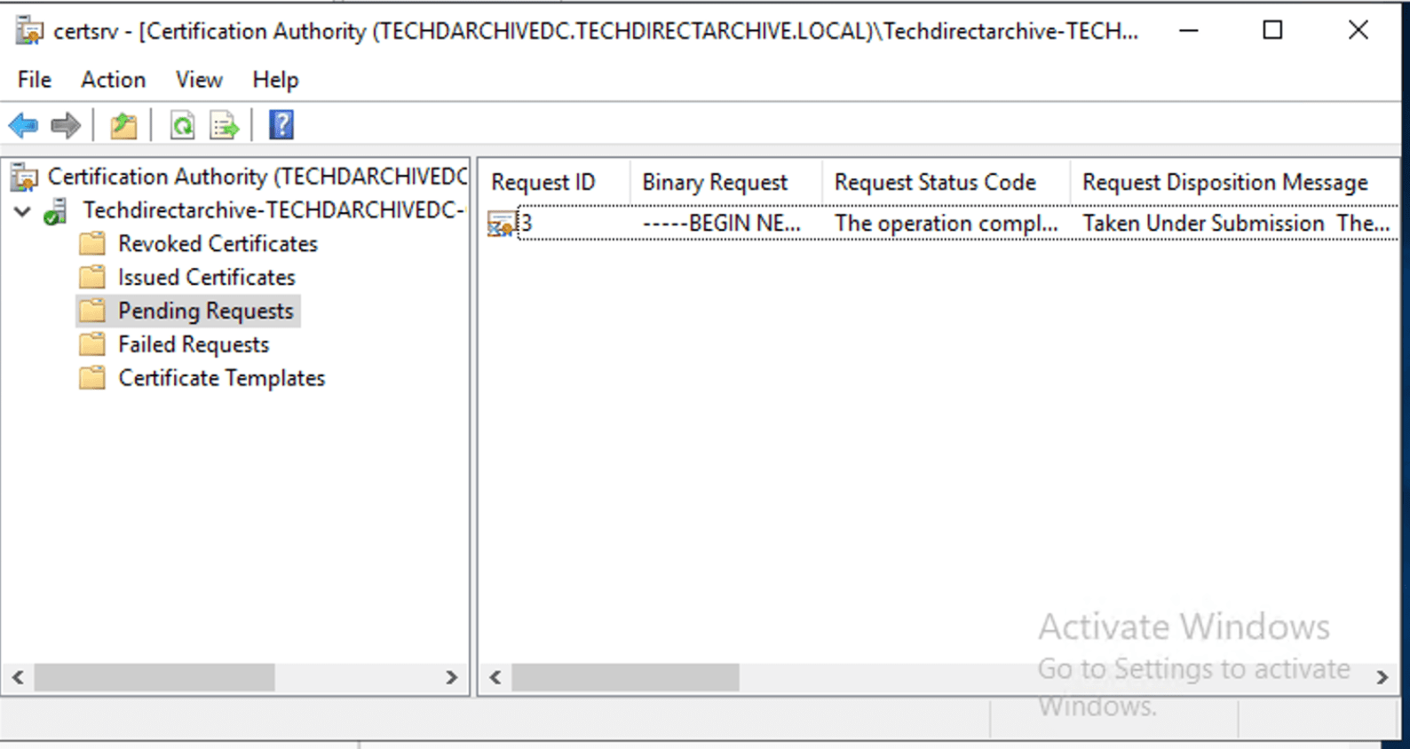The height and width of the screenshot is (749, 1410).
Task: Click right scroll arrow of the tree pane
Action: point(451,678)
